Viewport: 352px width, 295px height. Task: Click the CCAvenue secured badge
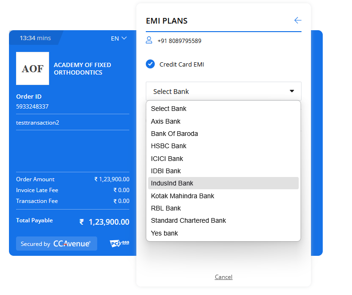[x=57, y=244]
